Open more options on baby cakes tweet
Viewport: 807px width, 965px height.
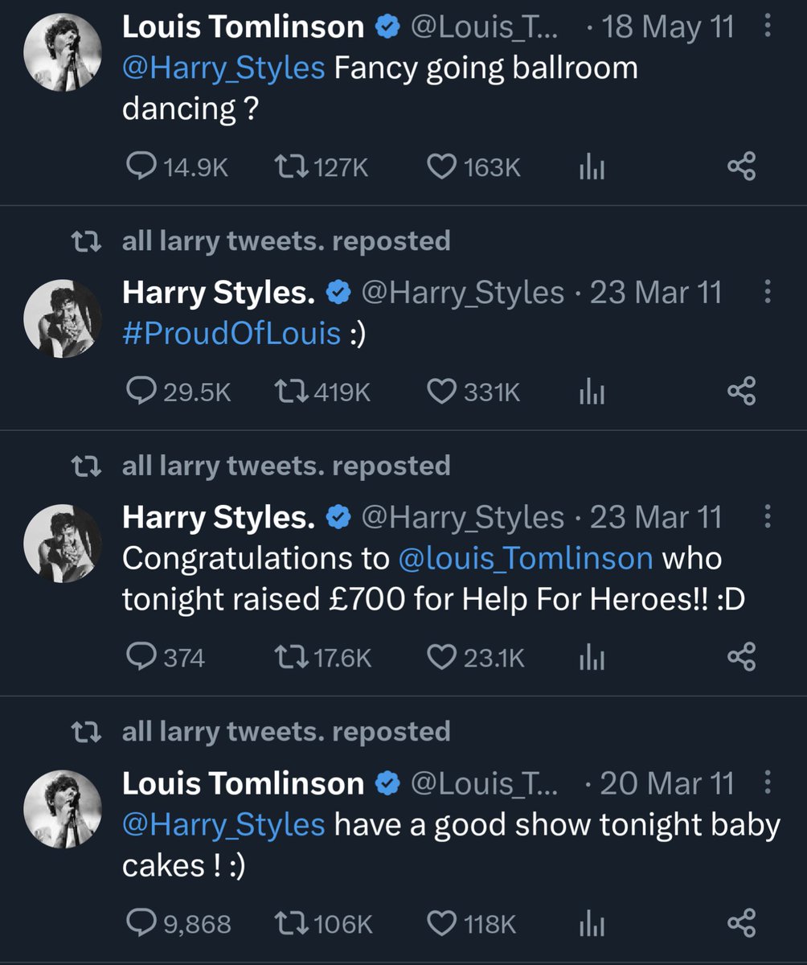coord(767,782)
